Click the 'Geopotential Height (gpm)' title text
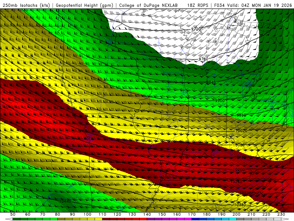 [x=85, y=6]
